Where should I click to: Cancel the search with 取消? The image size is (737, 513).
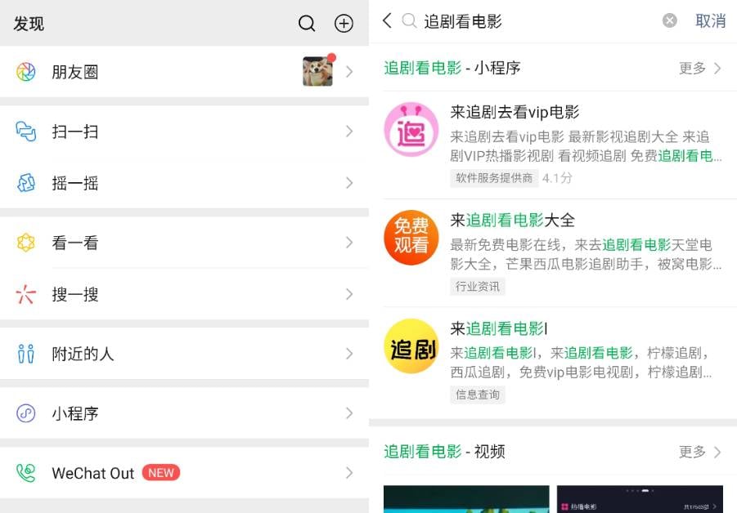click(x=711, y=20)
